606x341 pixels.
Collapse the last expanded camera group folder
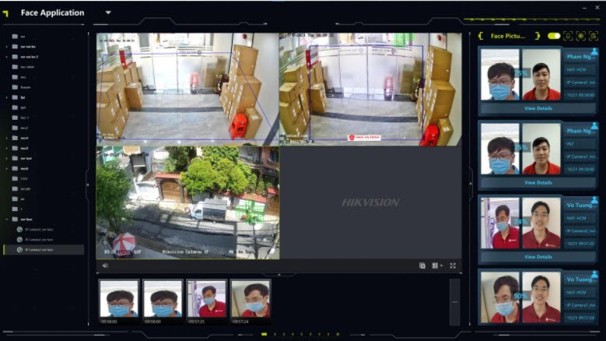pos(7,220)
